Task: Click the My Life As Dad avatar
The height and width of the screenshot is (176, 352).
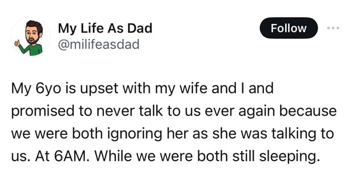Action: pos(30,36)
